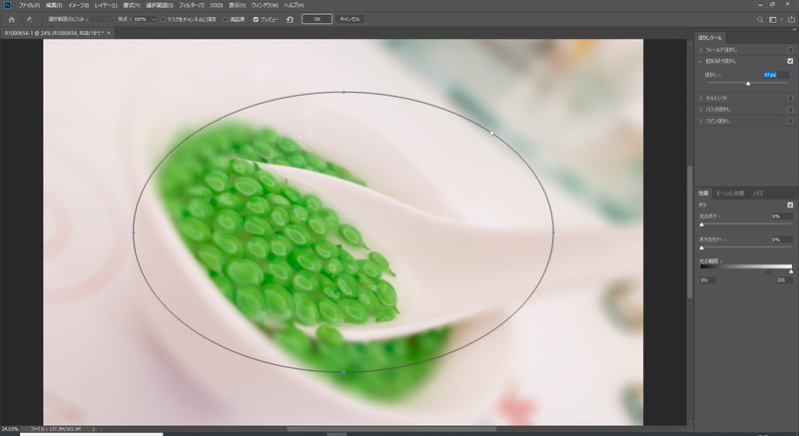The height and width of the screenshot is (436, 799).
Task: Open the レイヤー menu
Action: (106, 5)
